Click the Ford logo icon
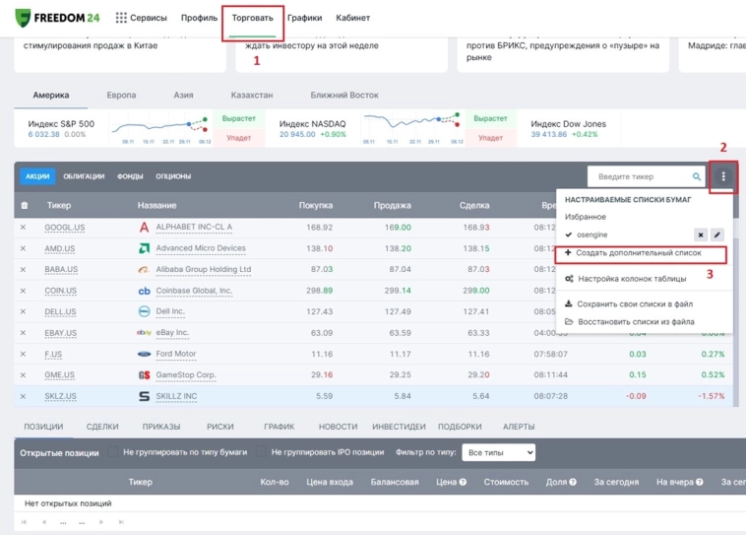This screenshot has height=535, width=746. pyautogui.click(x=144, y=354)
